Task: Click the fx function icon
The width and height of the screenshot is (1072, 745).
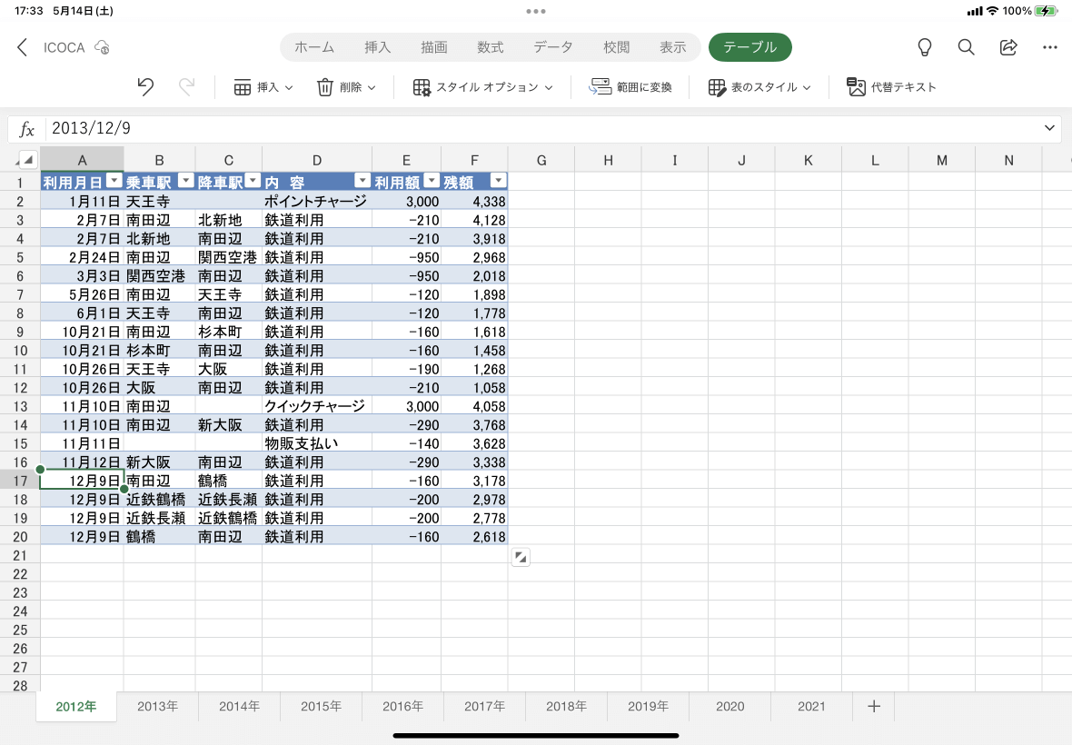Action: click(x=26, y=128)
